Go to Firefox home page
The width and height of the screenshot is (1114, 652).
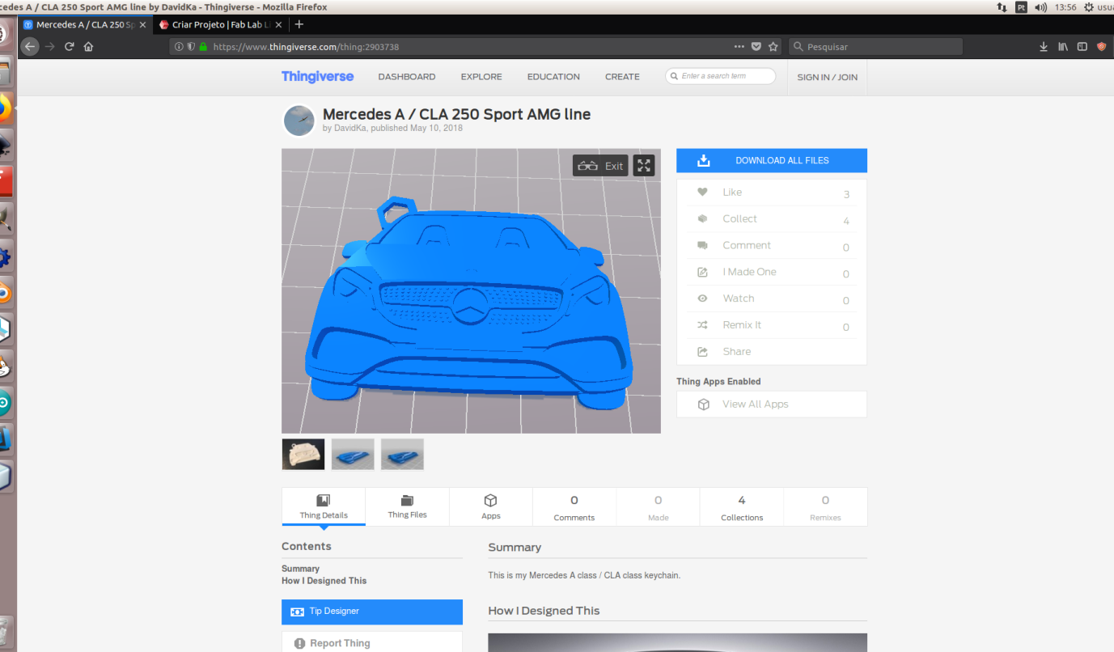coord(89,47)
